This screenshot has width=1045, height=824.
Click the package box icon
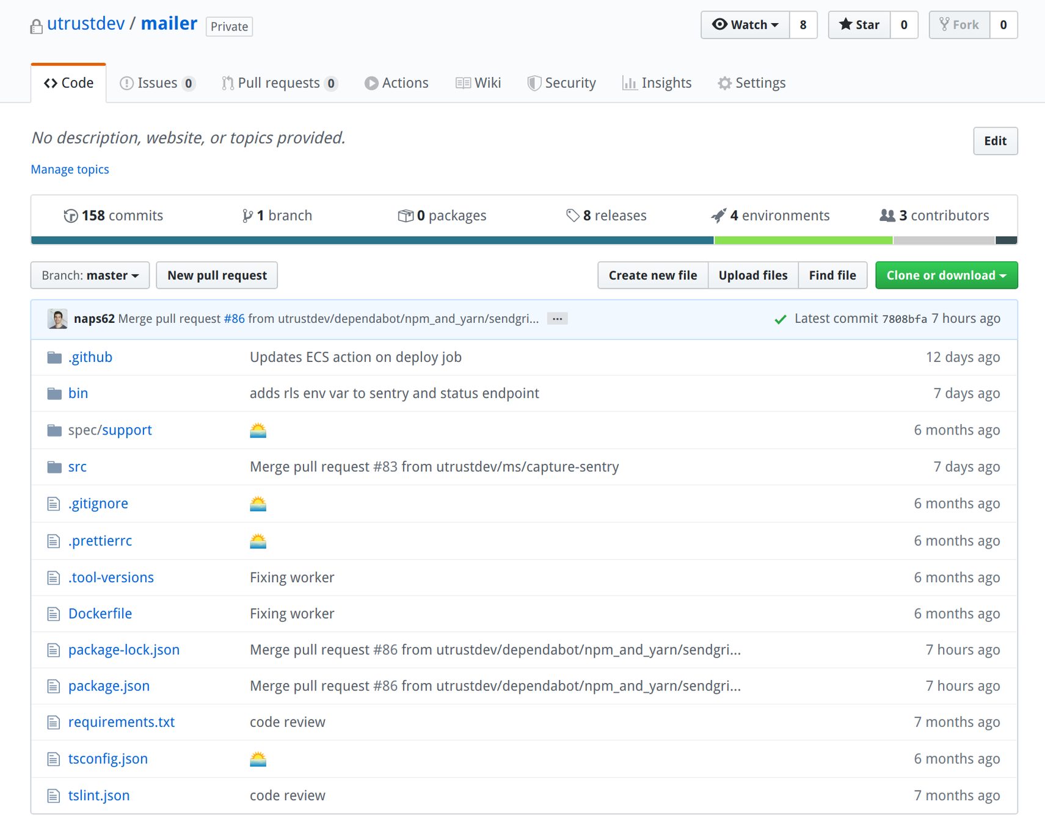click(405, 215)
